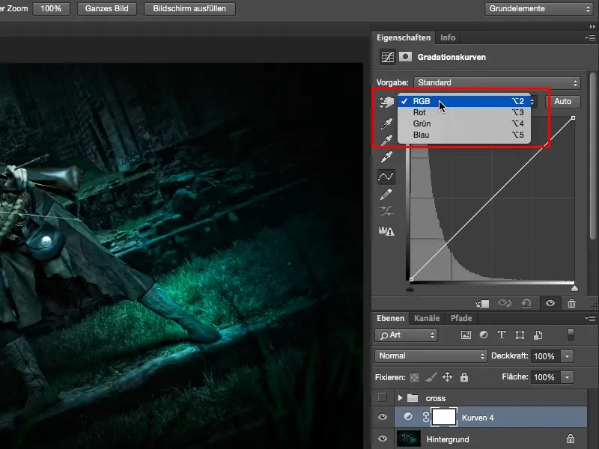
Task: Filter layers by type (T) icon
Action: pyautogui.click(x=502, y=335)
